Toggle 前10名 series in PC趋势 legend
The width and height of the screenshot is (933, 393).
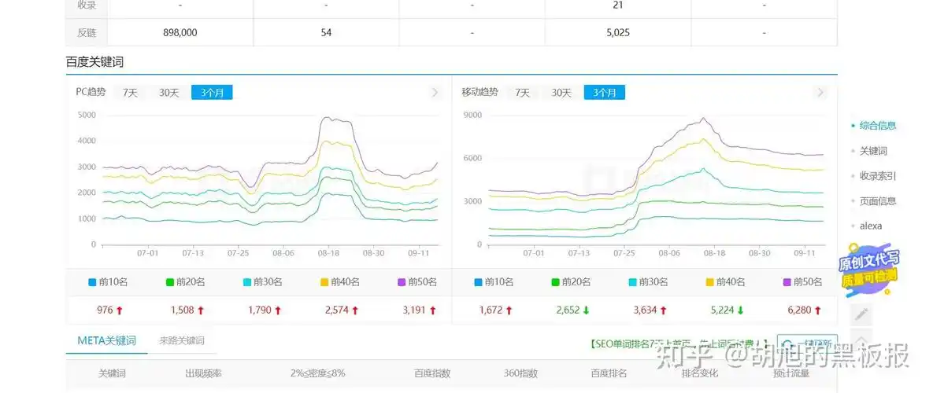(x=108, y=281)
